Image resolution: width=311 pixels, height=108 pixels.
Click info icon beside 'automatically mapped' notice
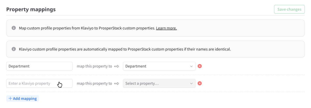[x=14, y=49]
